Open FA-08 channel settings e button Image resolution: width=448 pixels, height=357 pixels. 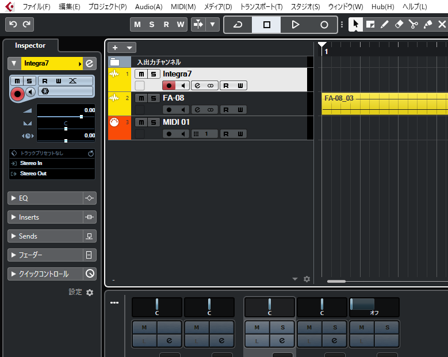197,110
